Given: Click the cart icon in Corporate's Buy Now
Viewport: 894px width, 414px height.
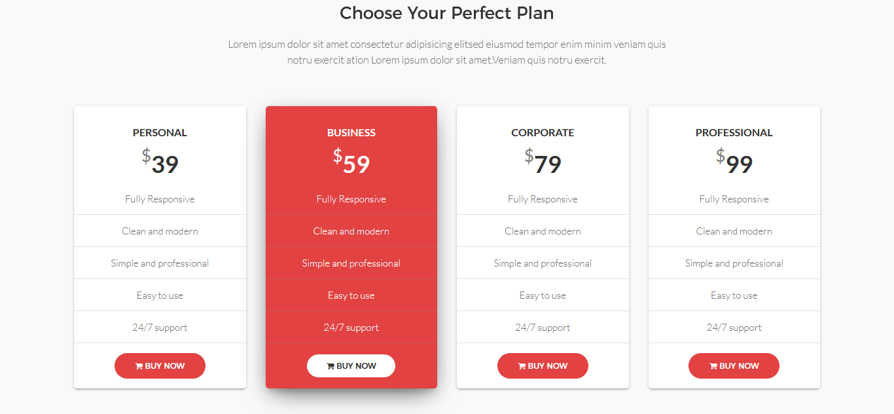Looking at the screenshot, I should [522, 366].
